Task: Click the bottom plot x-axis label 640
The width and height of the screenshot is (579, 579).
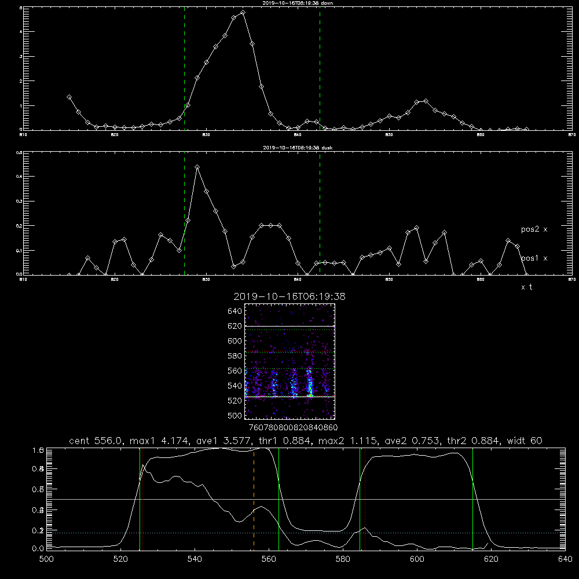Action: pyautogui.click(x=565, y=559)
